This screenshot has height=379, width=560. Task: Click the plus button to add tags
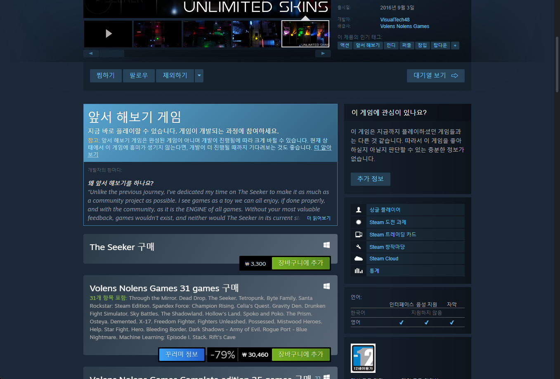click(455, 45)
